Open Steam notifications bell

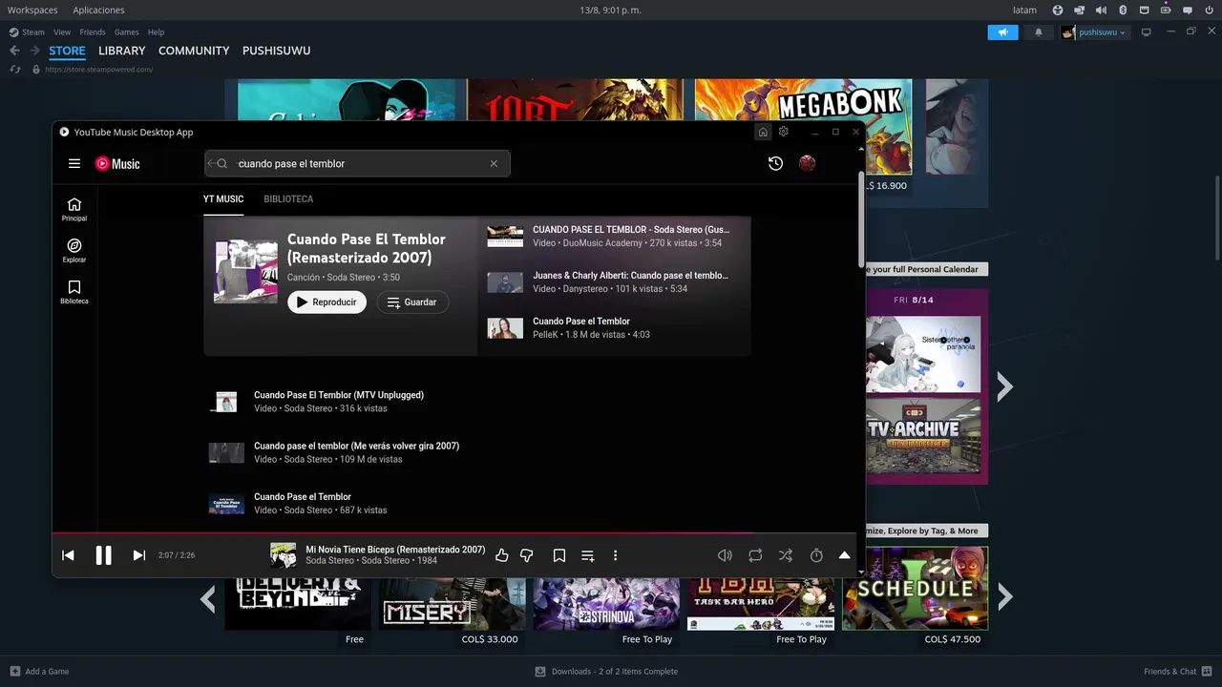pyautogui.click(x=1039, y=32)
